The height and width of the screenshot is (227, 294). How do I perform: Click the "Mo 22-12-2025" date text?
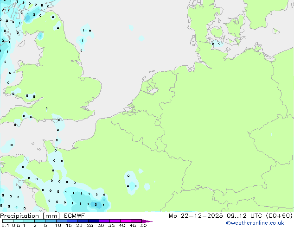[196, 216]
